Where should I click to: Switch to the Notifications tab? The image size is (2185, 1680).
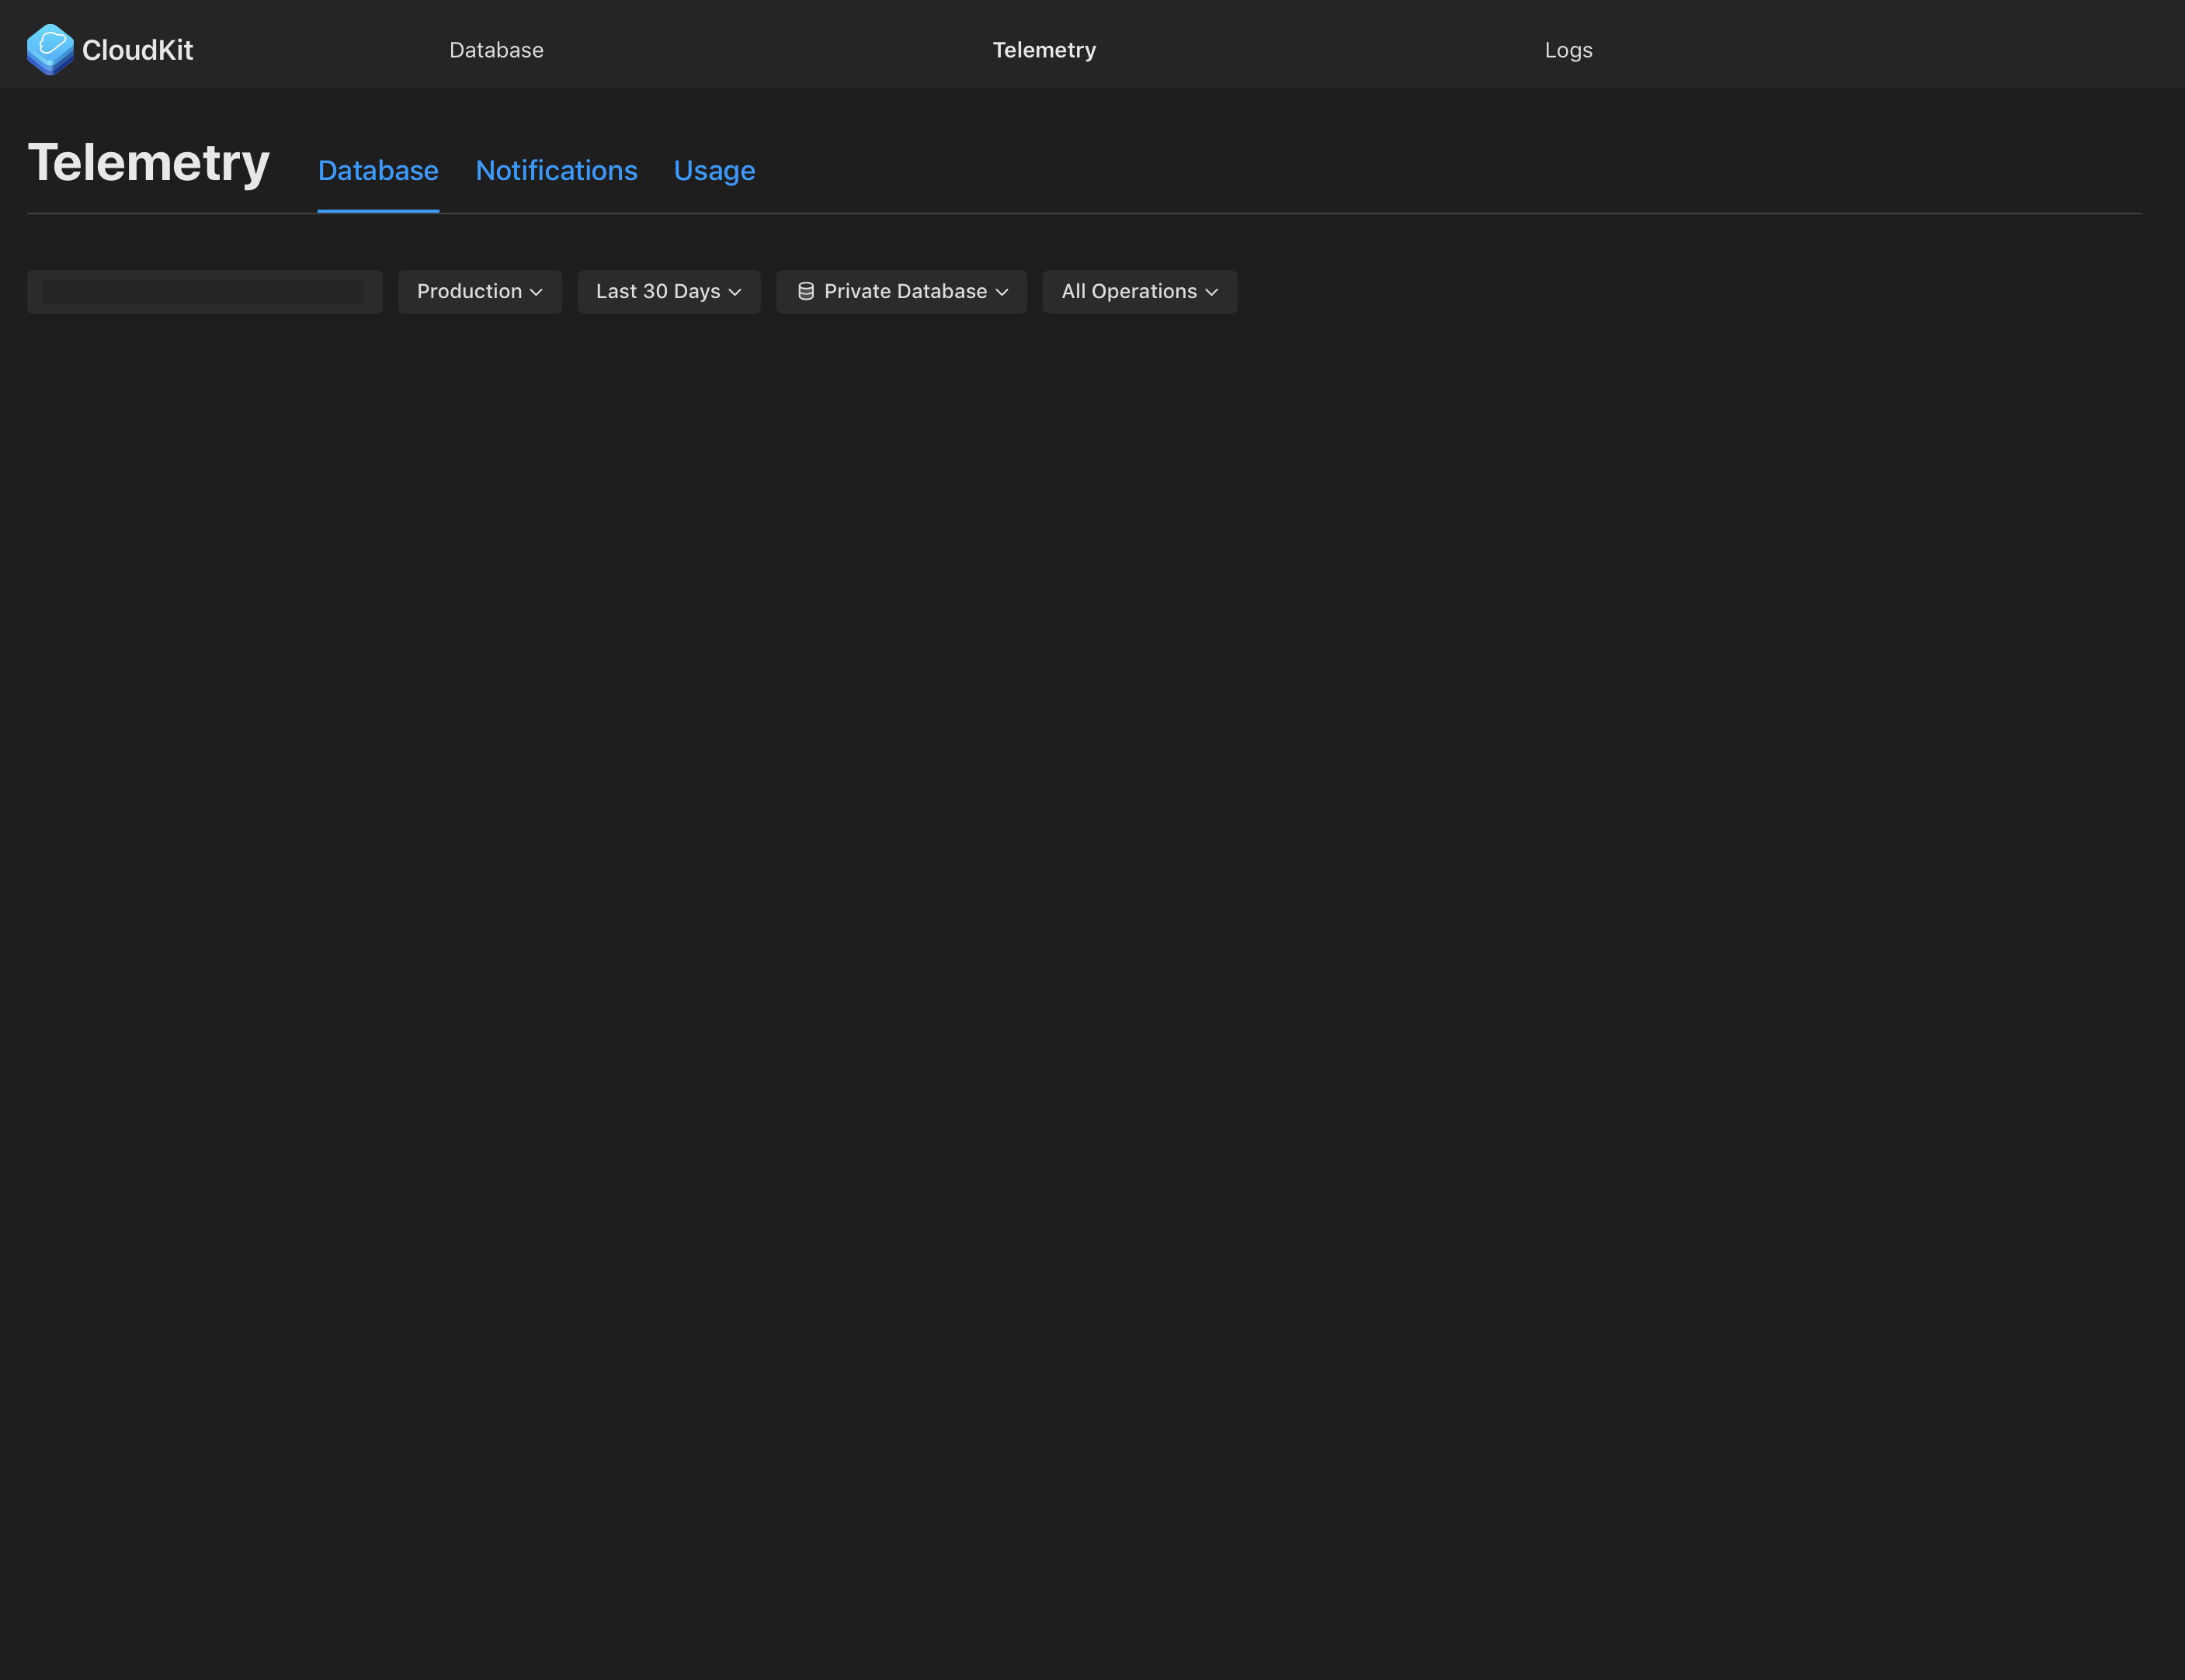click(556, 171)
